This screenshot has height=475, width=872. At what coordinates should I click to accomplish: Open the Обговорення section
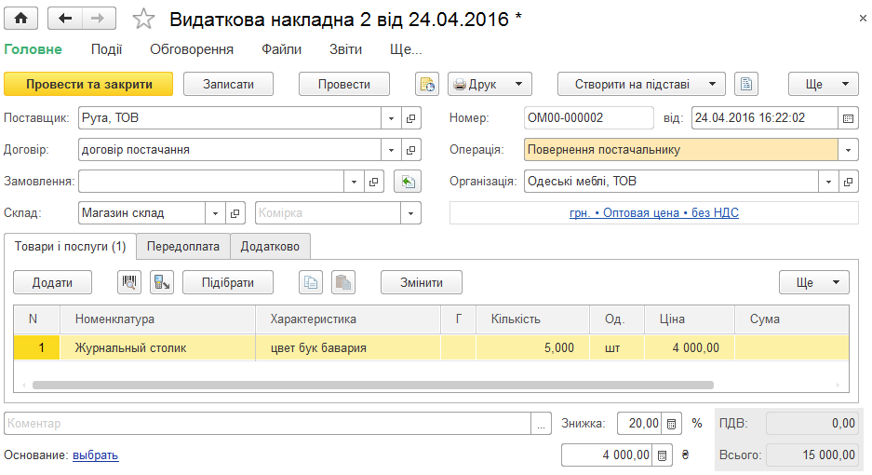pyautogui.click(x=192, y=49)
